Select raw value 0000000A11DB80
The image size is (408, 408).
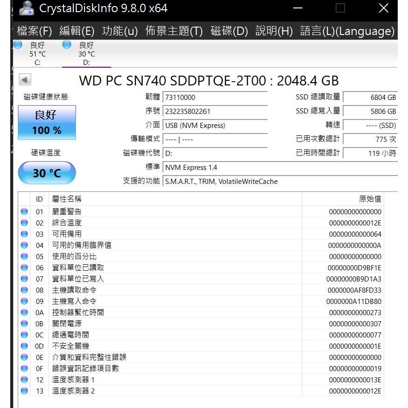pos(354,301)
